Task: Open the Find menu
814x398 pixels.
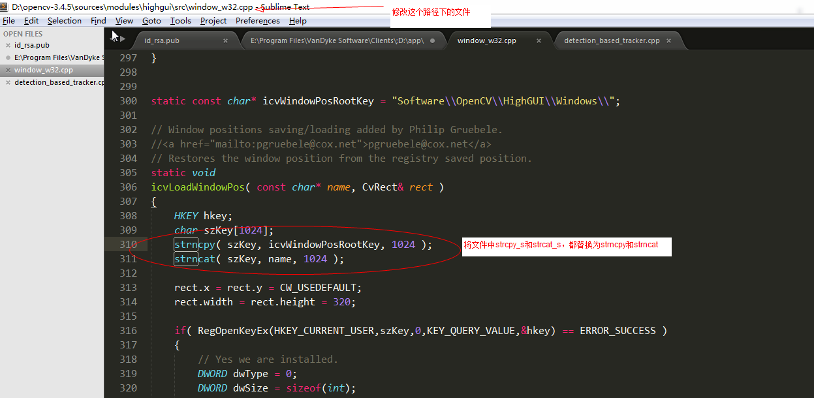Action: (98, 20)
